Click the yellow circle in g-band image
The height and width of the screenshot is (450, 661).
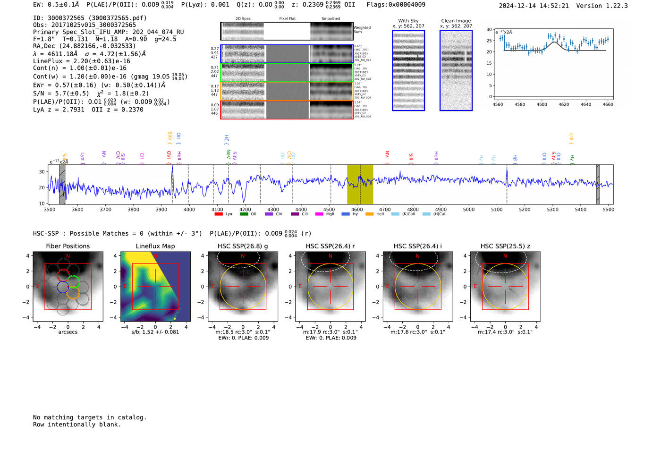243,287
